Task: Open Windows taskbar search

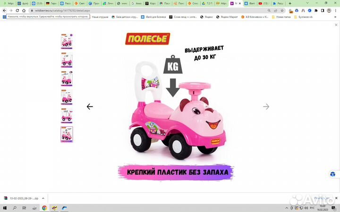Action: pos(15,208)
